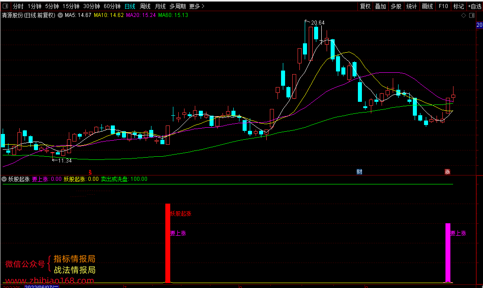Open main chart indicator dropdown arrow

pos(60,15)
